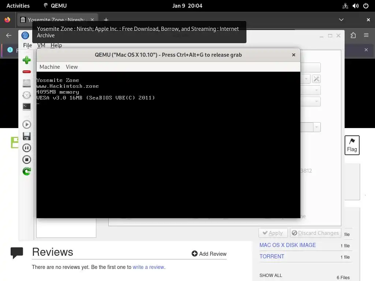
Task: Click the VM list white panel
Action: [66, 228]
